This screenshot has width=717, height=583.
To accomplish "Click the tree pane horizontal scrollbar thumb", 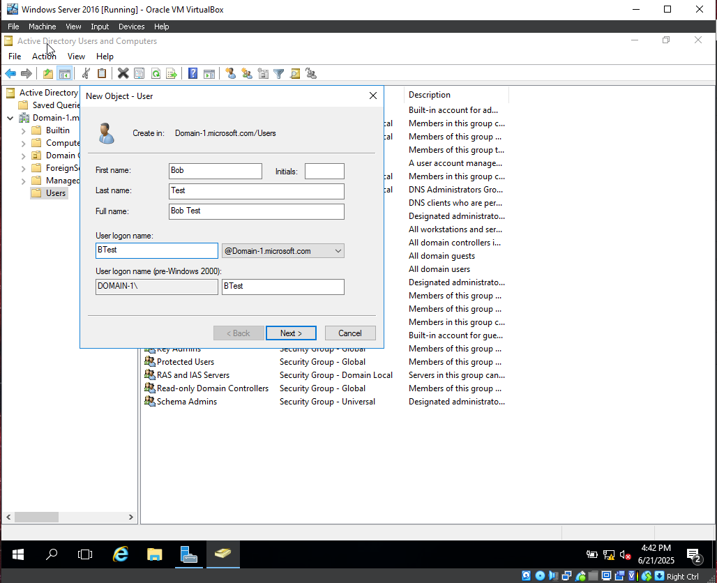I will click(36, 517).
